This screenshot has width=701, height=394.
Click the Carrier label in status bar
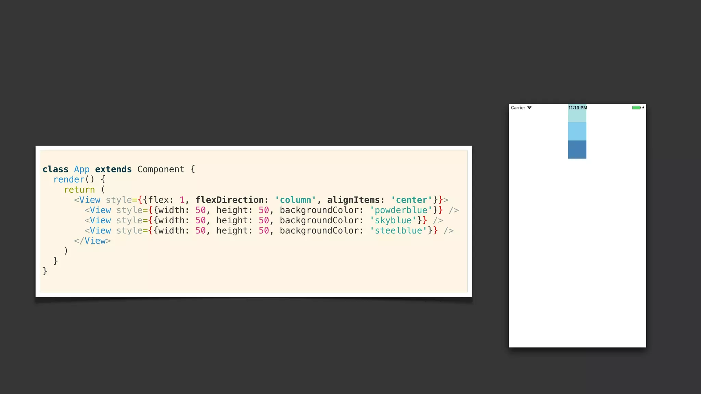tap(518, 107)
